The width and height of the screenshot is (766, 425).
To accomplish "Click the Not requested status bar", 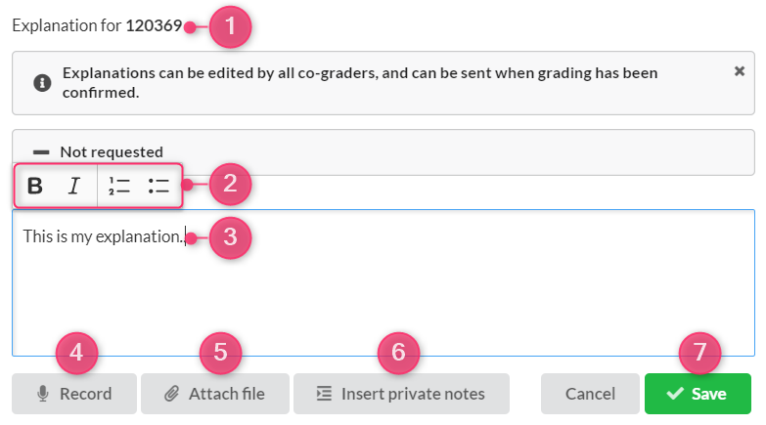I will pyautogui.click(x=383, y=152).
